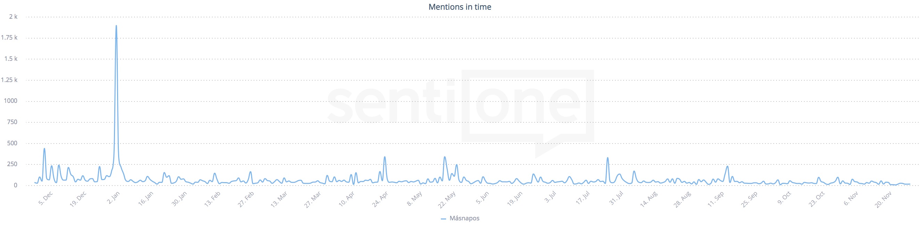
Task: Select the '5. Jun' date label
Action: [x=482, y=198]
